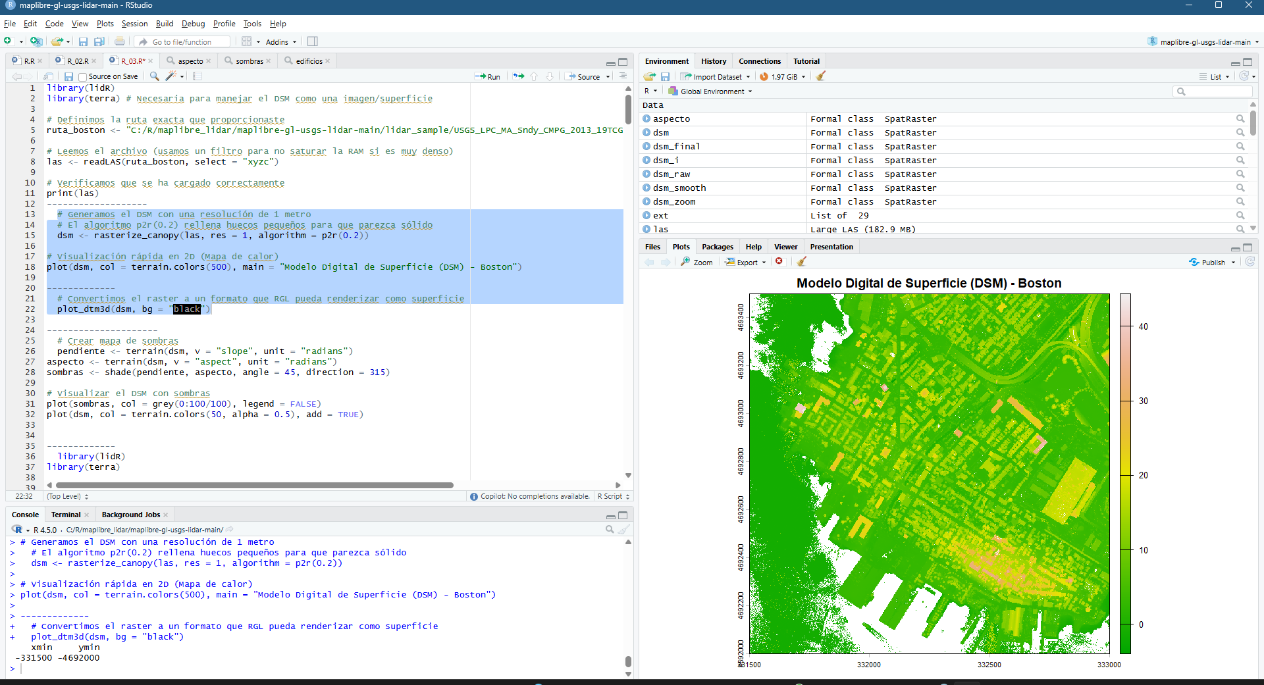This screenshot has width=1264, height=685.
Task: Save the current script with disk icon
Action: tap(68, 76)
